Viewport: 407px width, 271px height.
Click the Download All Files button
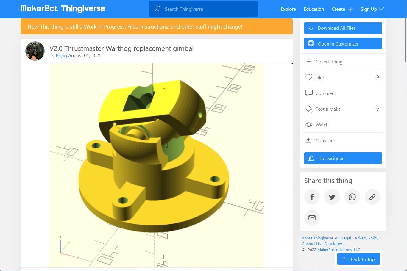[343, 28]
